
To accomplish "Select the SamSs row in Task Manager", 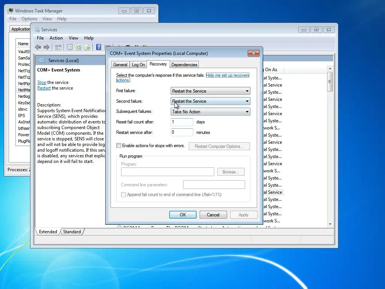I will click(x=23, y=58).
